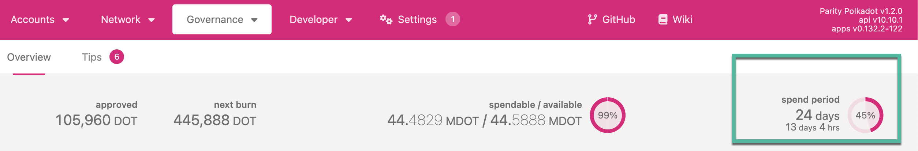Open the Developer menu

[313, 20]
